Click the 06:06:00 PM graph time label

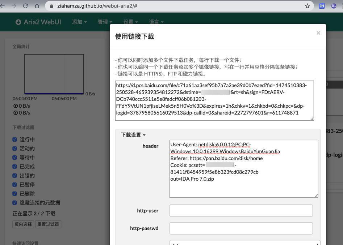pos(64,99)
